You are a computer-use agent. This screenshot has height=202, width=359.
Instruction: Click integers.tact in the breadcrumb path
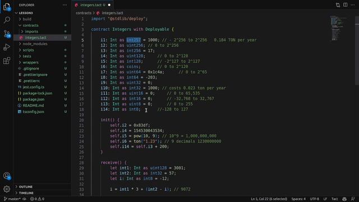coord(112,13)
